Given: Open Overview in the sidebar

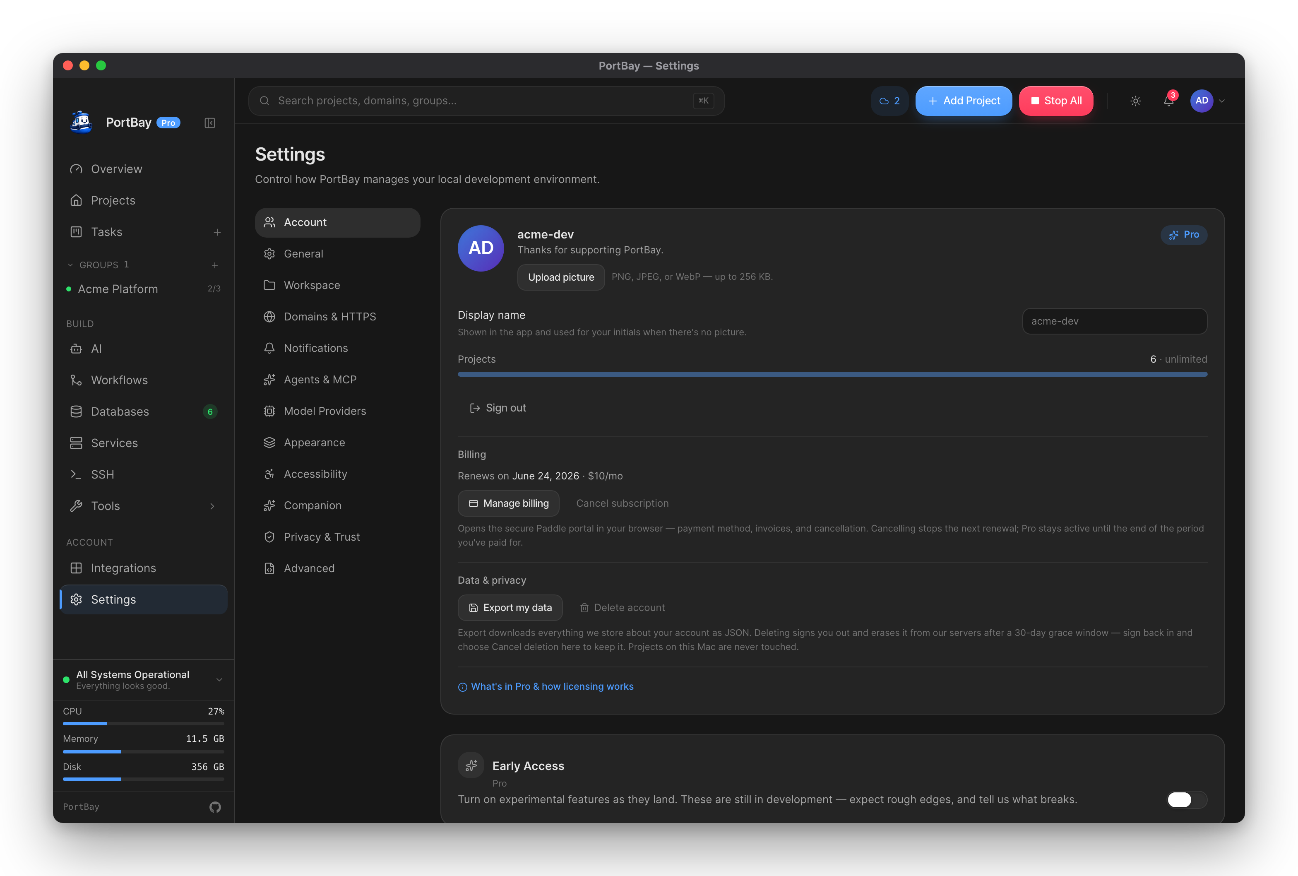Looking at the screenshot, I should [144, 169].
